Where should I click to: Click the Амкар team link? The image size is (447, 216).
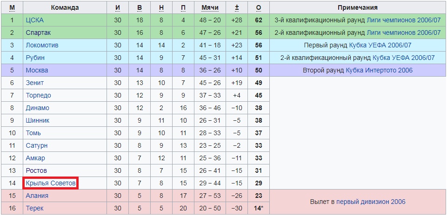(35, 158)
